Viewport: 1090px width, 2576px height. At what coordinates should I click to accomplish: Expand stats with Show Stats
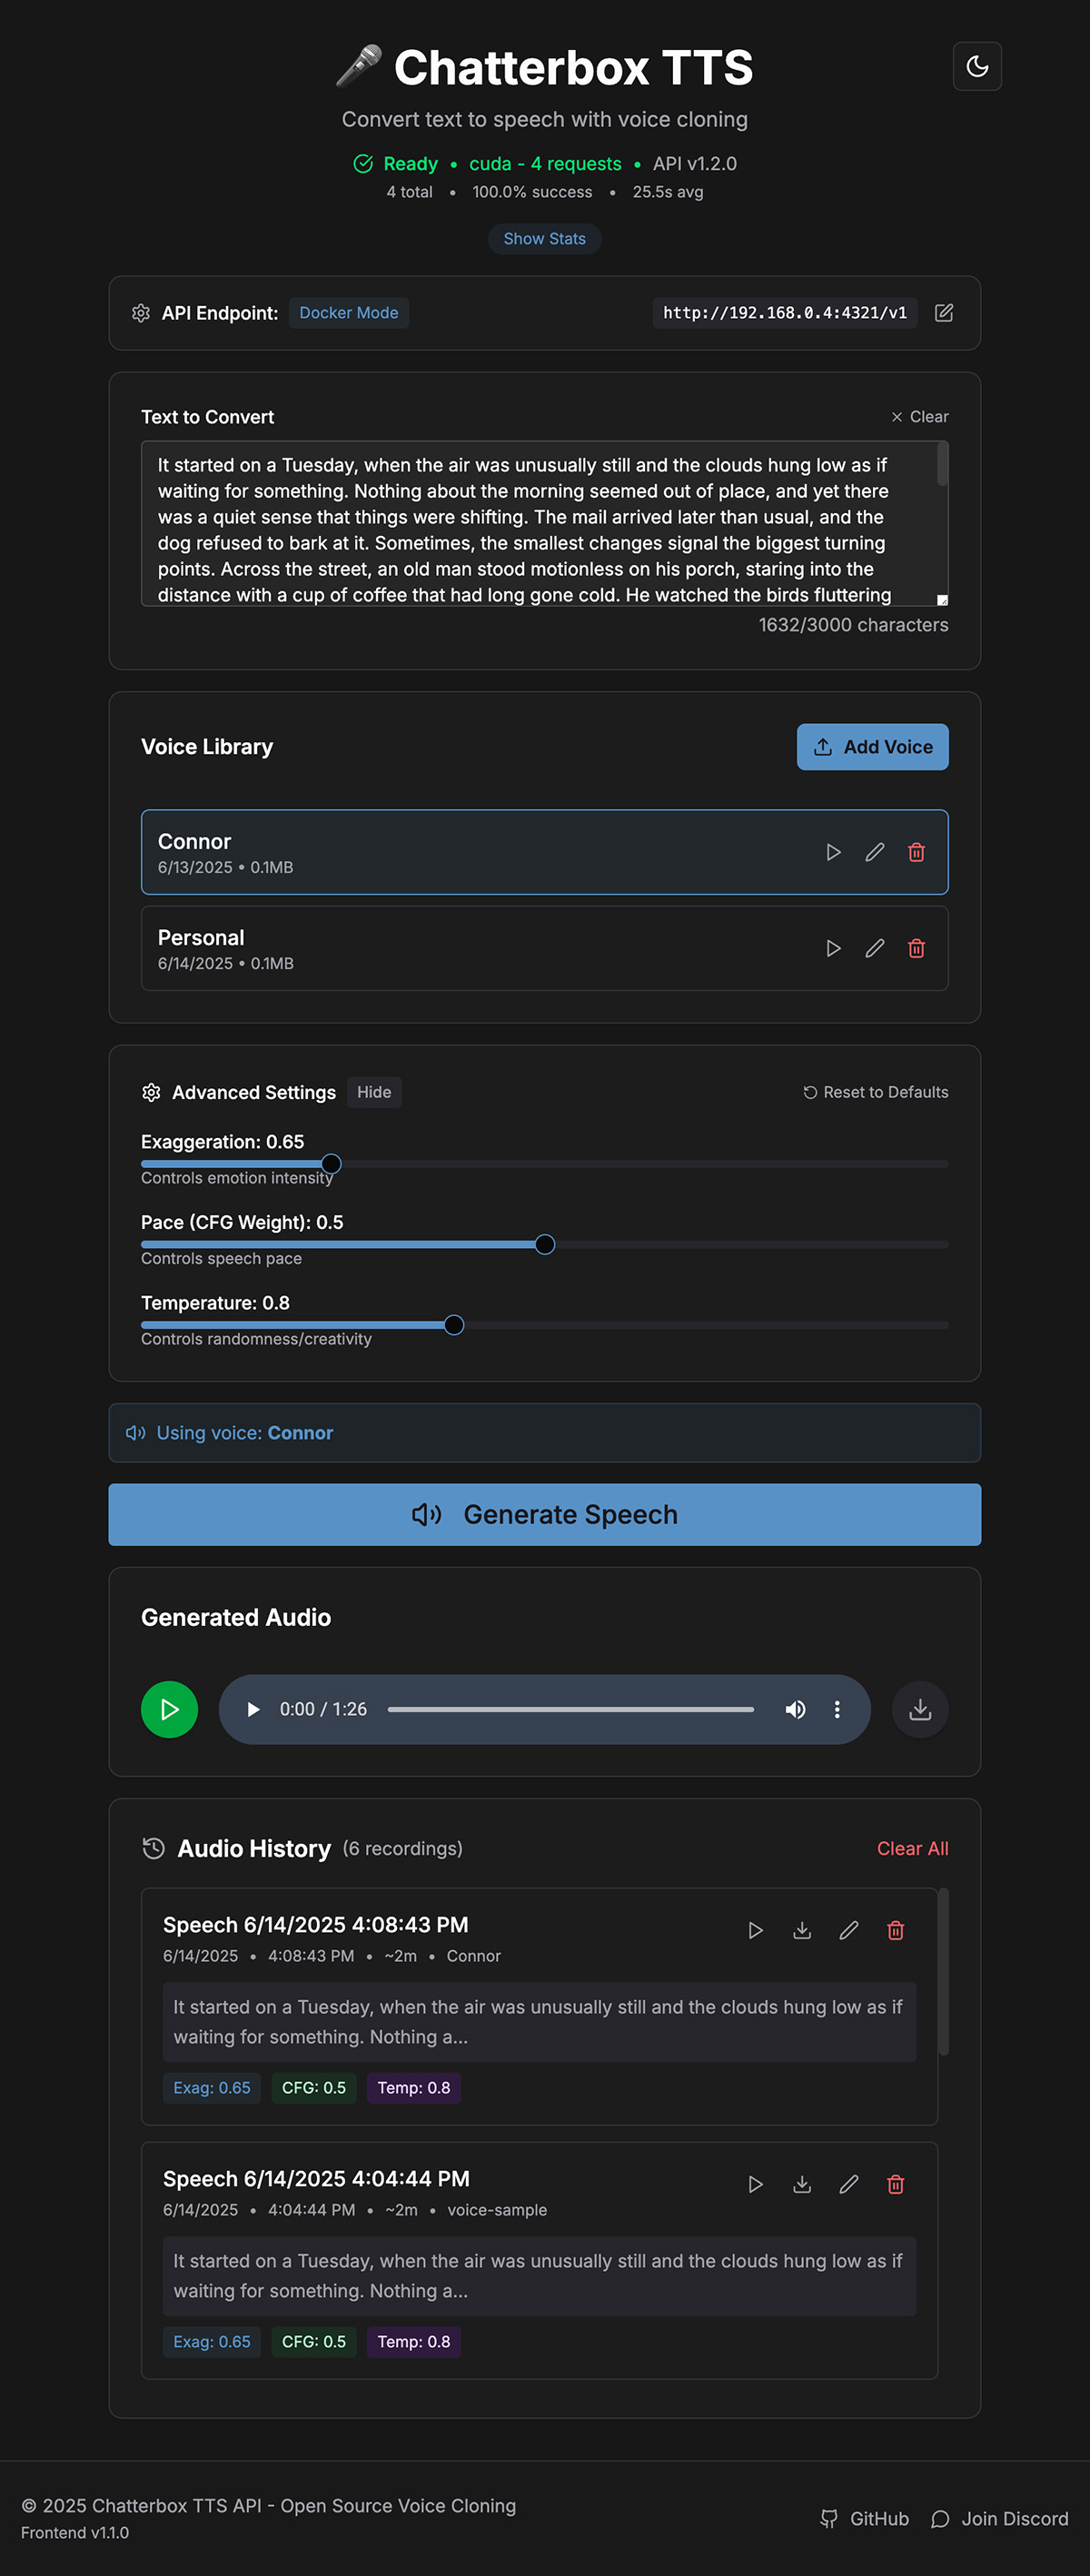click(x=544, y=239)
